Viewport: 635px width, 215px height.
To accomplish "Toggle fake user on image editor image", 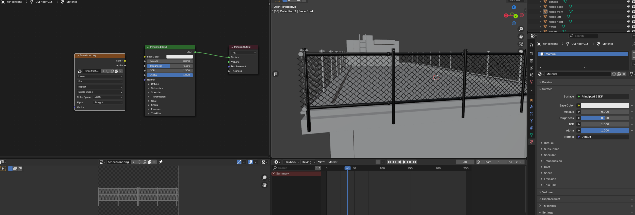I will tap(140, 162).
